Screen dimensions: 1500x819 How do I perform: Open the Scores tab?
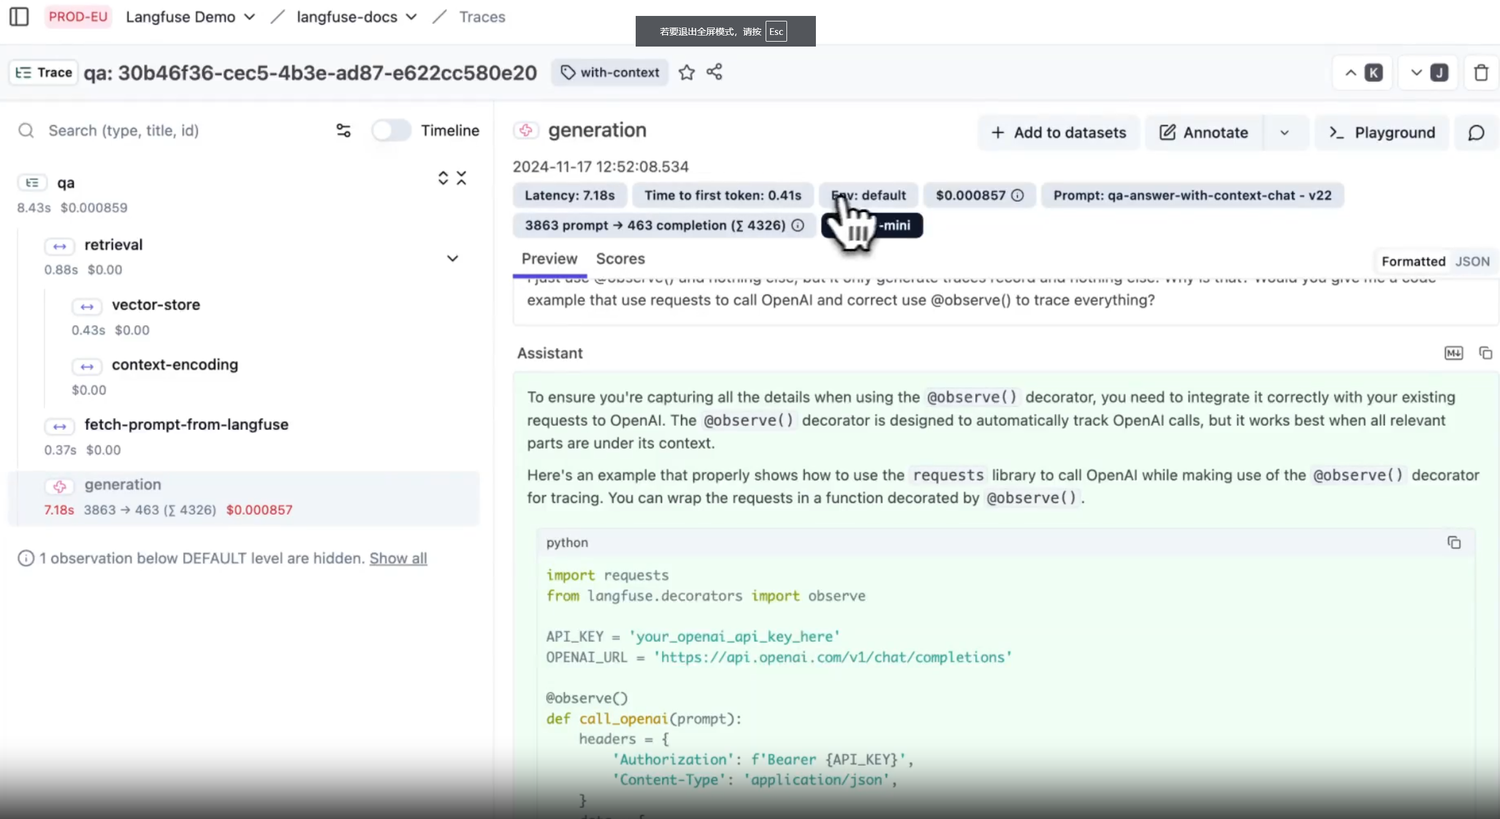coord(620,259)
